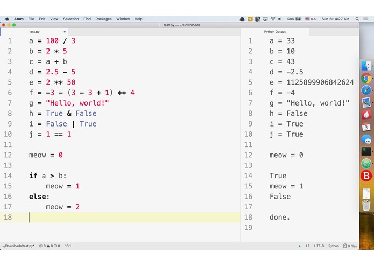Click 'e = 1125899906842624' in Python Output
The height and width of the screenshot is (266, 374).
[312, 82]
